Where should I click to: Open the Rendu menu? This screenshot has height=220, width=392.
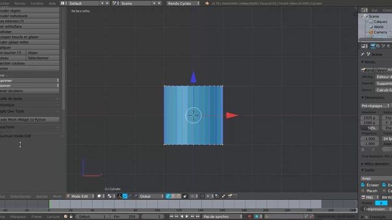point(20,3)
